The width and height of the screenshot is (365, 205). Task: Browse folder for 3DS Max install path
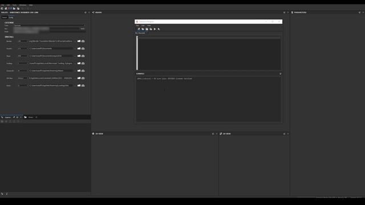(79, 78)
